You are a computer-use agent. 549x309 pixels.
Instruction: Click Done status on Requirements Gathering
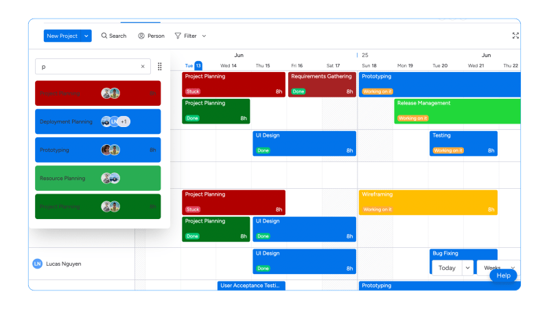299,91
